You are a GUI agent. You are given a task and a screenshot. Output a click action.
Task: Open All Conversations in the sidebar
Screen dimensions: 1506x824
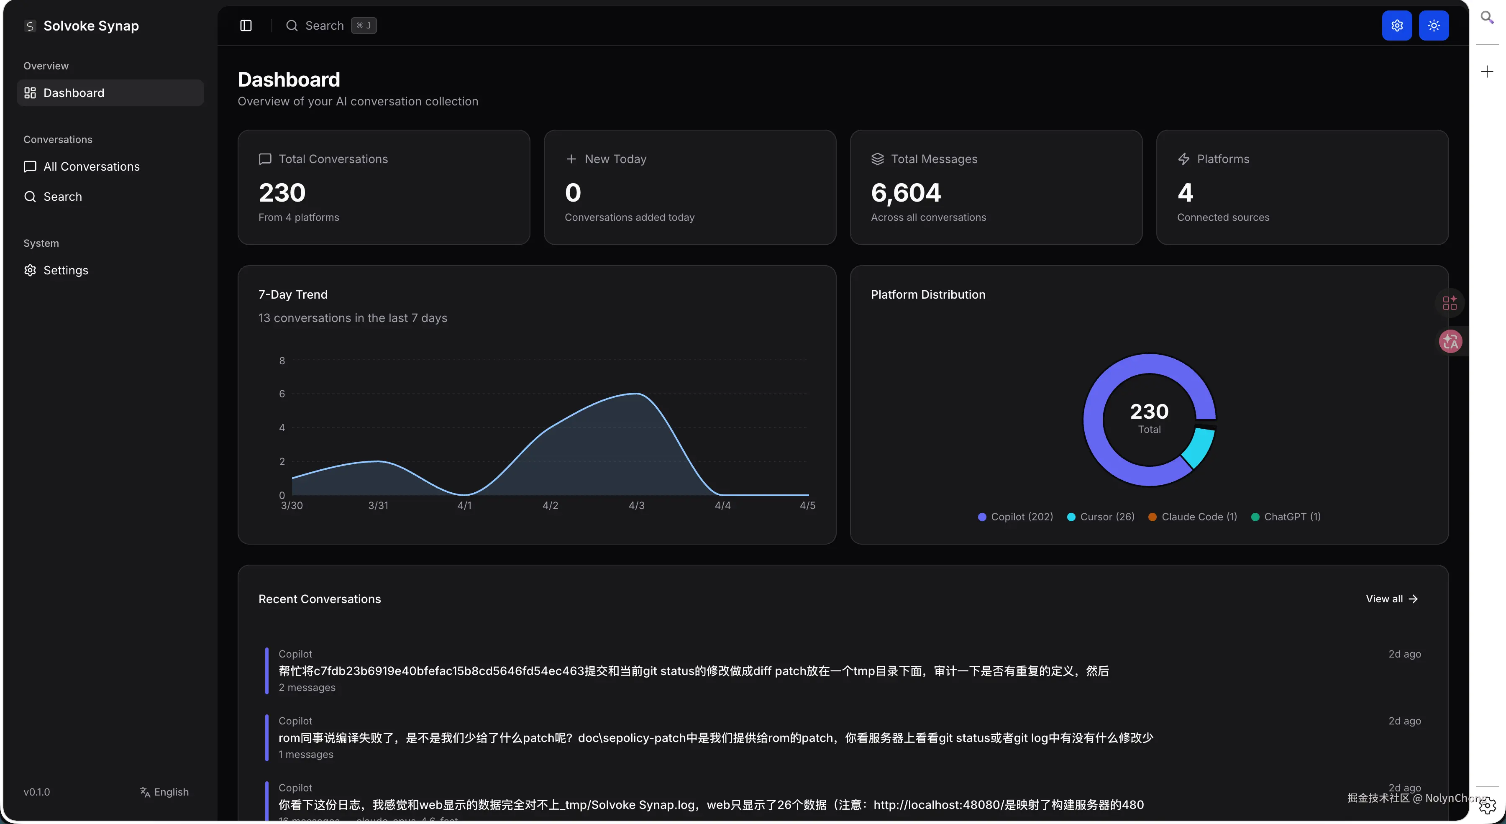91,166
